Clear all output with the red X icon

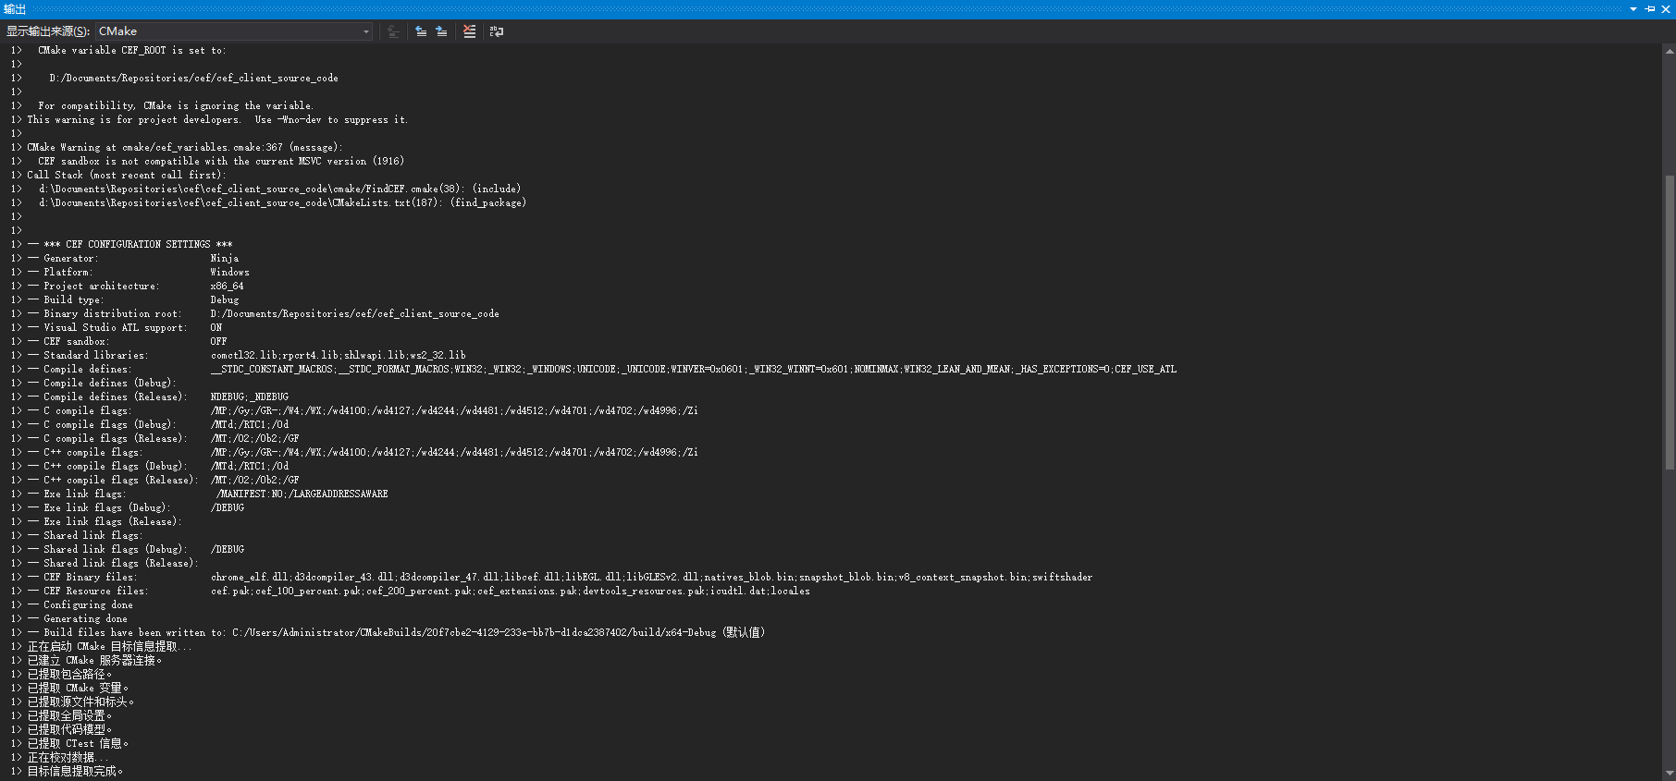click(470, 31)
